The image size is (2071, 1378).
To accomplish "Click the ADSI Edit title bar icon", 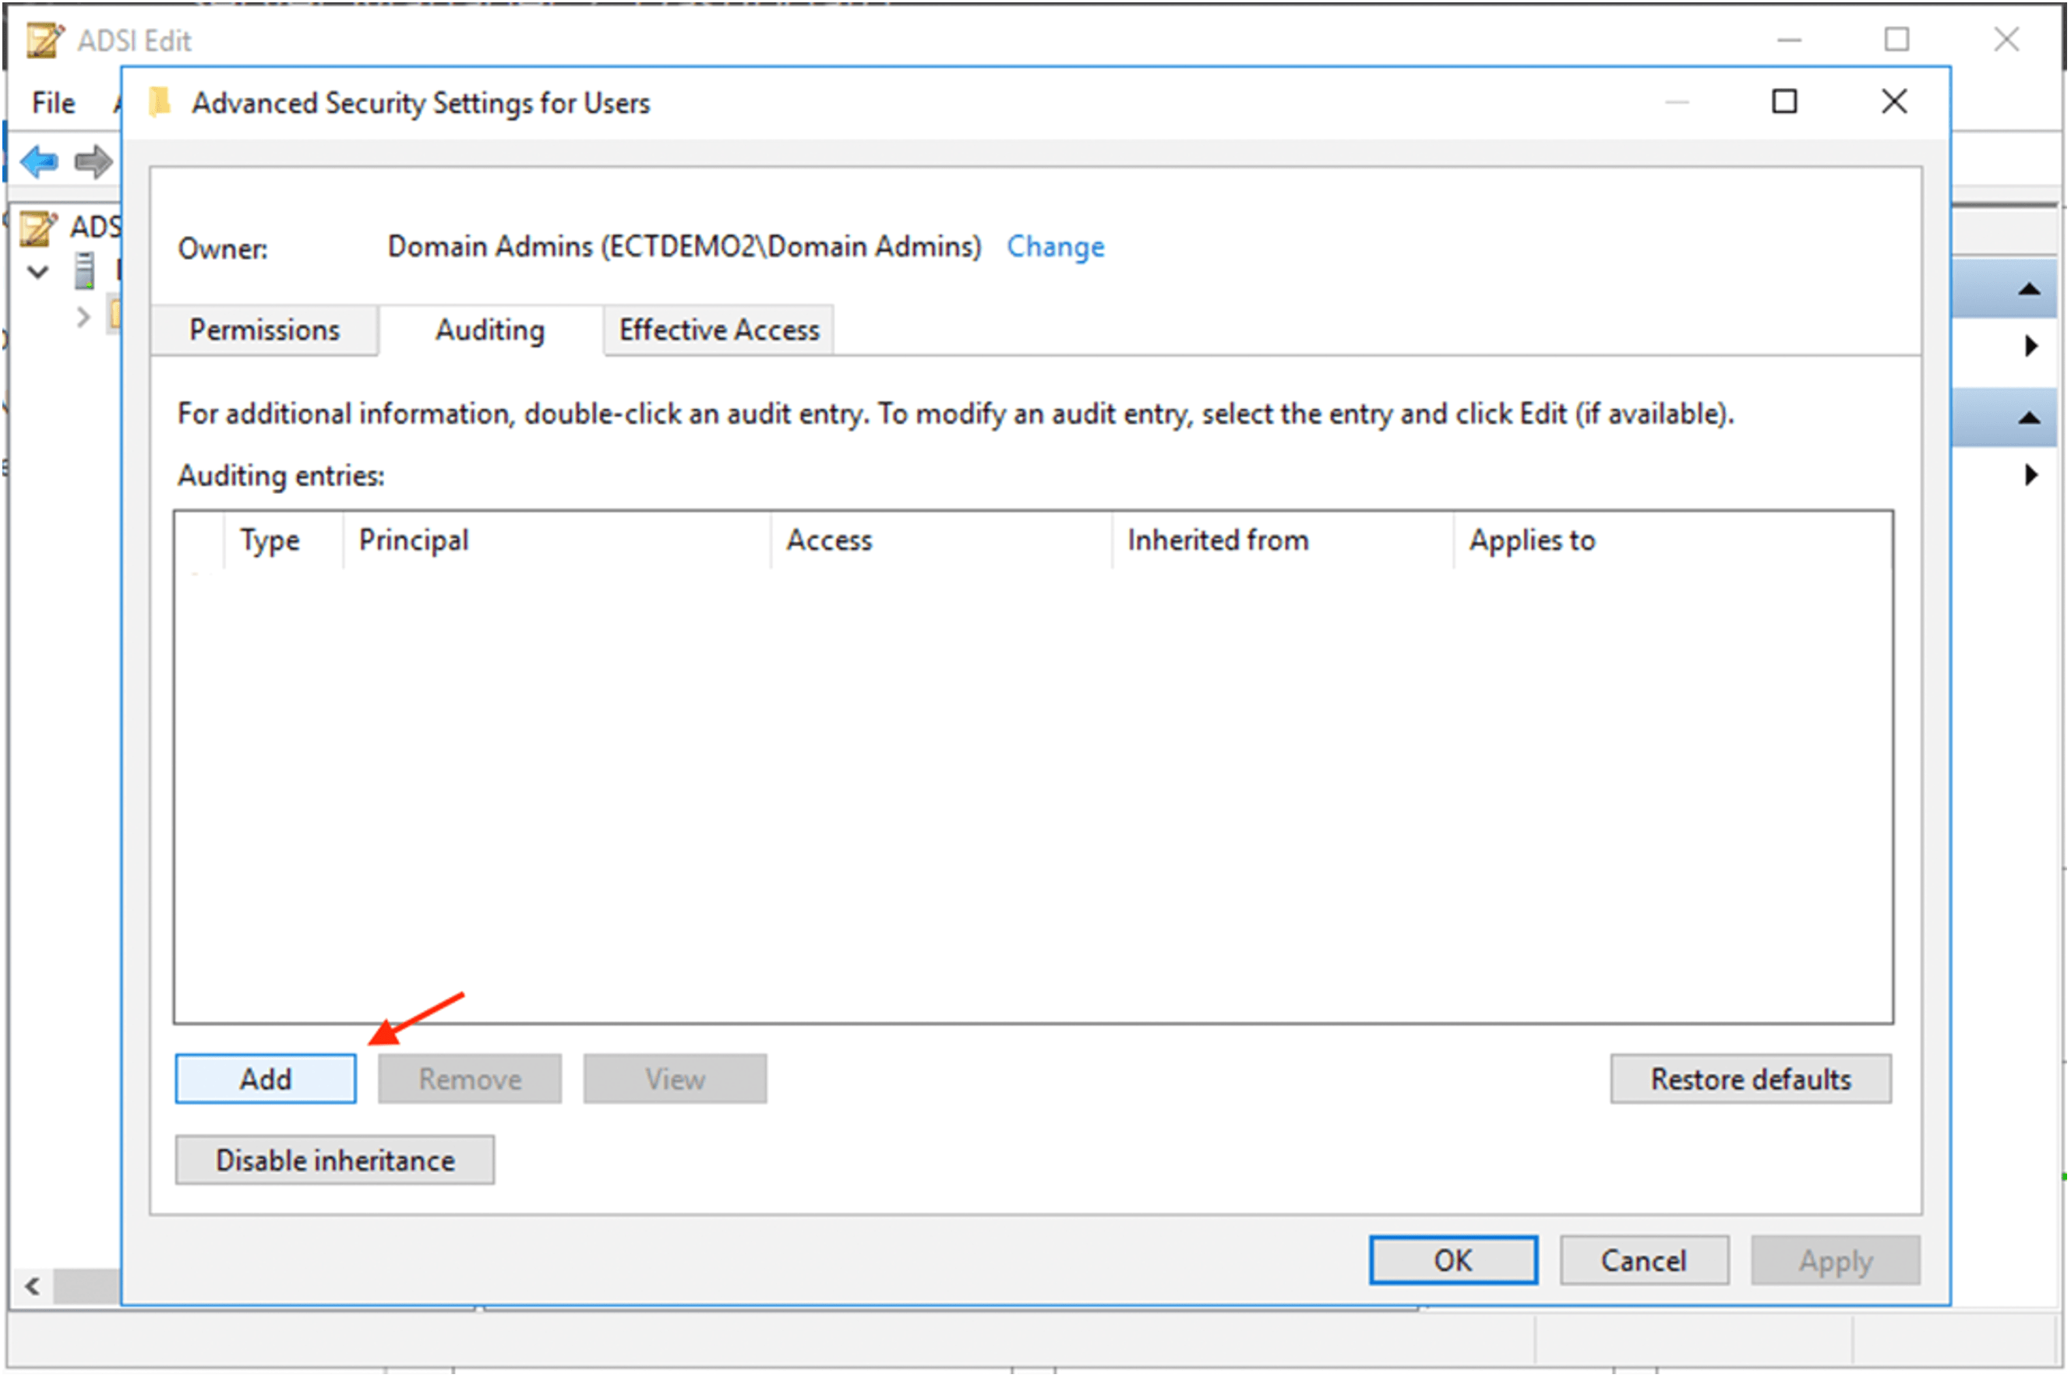I will pos(44,41).
